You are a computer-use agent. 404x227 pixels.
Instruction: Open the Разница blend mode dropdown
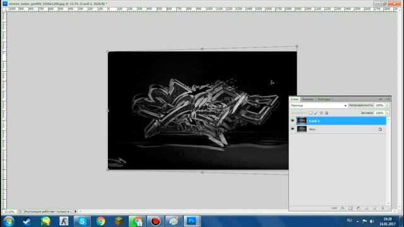318,105
